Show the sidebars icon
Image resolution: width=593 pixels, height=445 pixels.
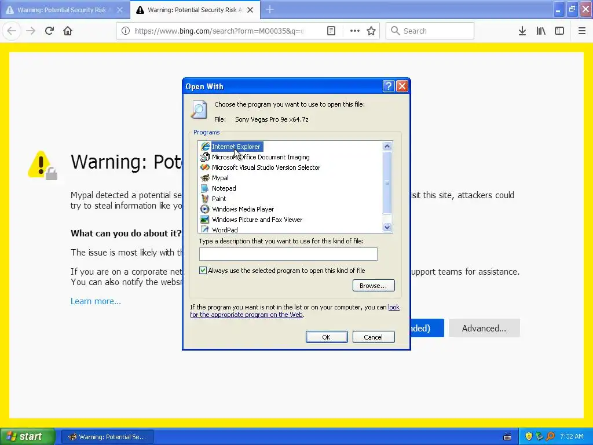click(559, 31)
